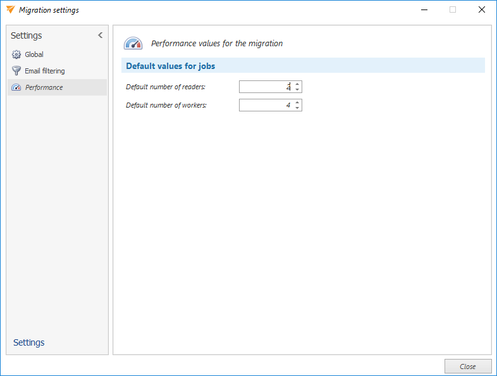Close the window using the title bar X
Screen dimensions: 497x376
482,10
